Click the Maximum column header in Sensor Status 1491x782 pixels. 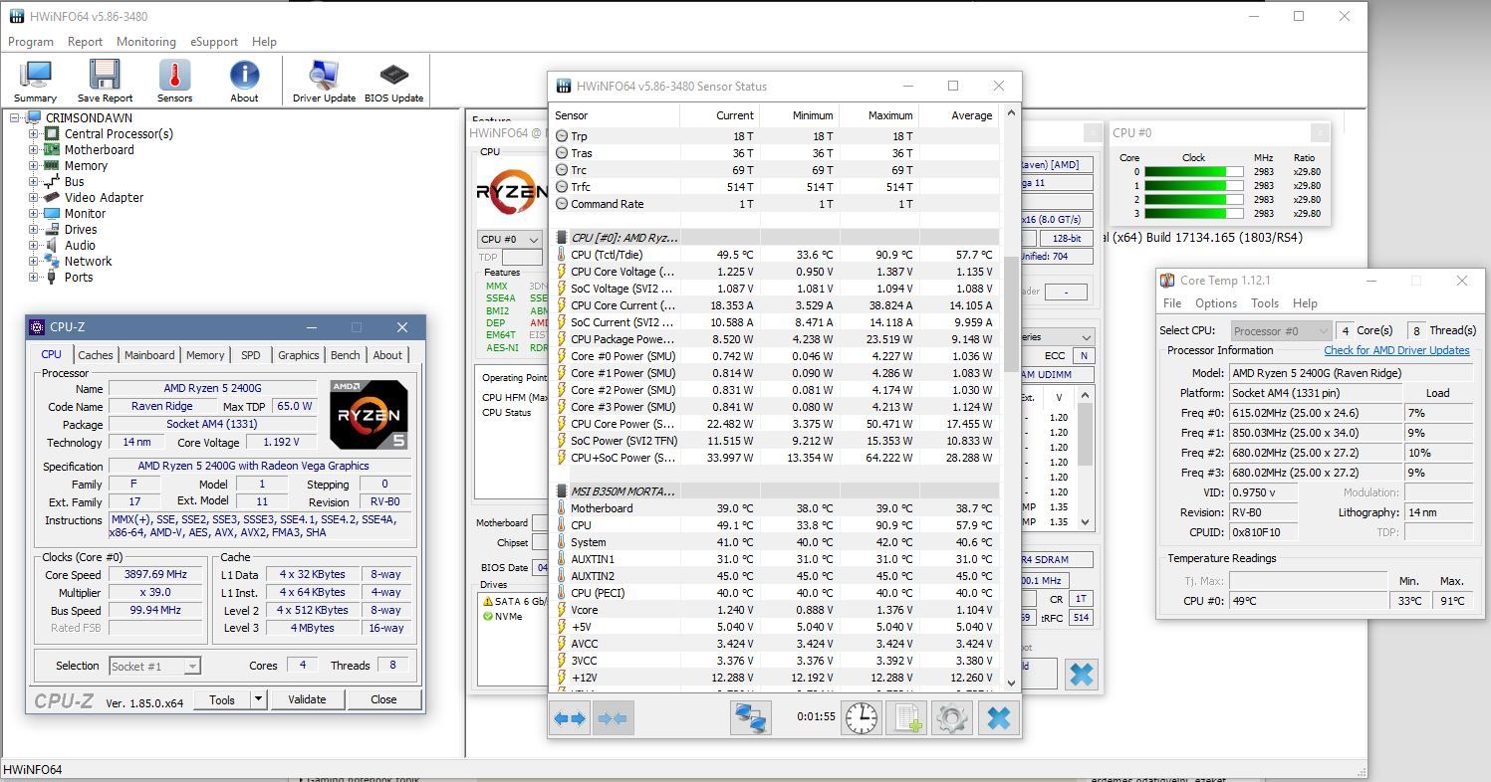click(878, 115)
